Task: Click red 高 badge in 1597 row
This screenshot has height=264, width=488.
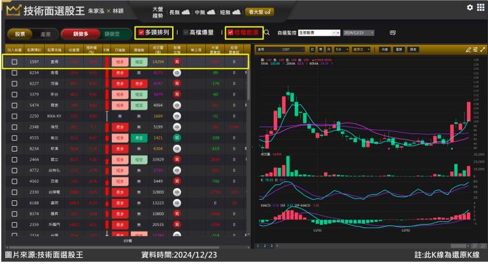Action: 177,62
